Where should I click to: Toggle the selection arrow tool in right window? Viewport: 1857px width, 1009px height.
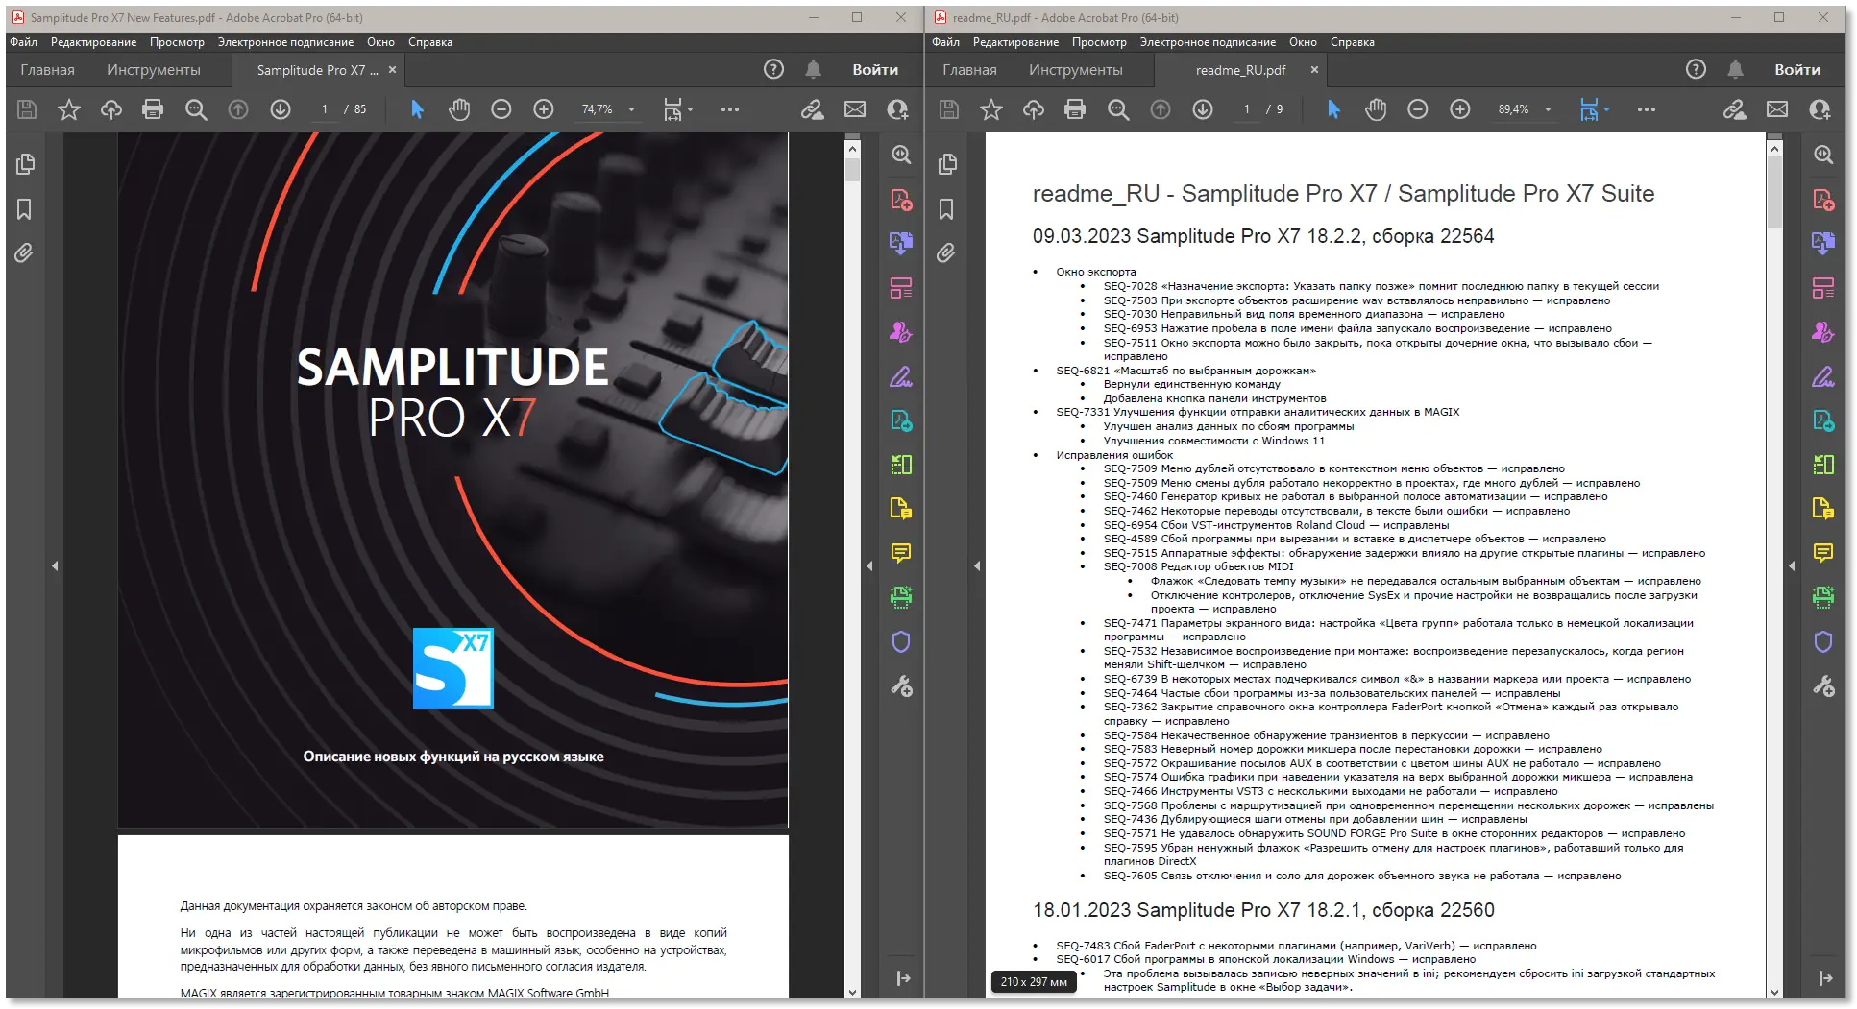1333,109
